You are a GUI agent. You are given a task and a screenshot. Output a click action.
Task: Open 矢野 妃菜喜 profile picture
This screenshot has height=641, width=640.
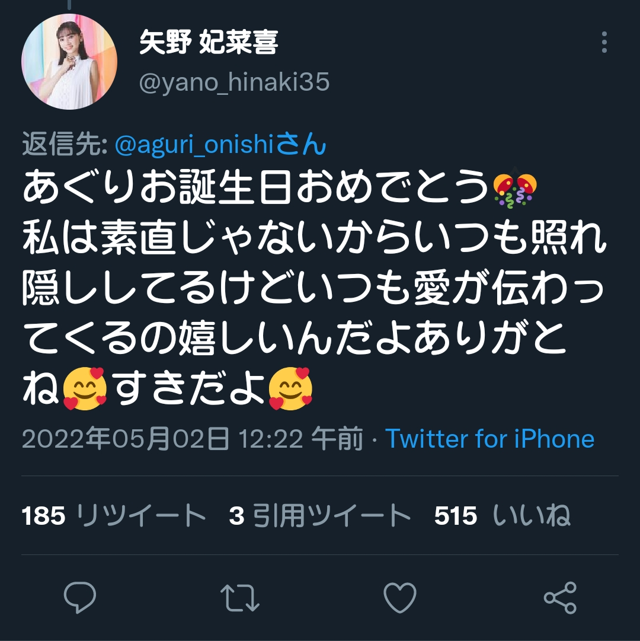69,61
